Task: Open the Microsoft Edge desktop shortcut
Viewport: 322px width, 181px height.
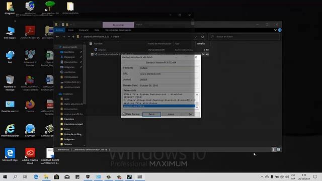Action: click(10, 154)
